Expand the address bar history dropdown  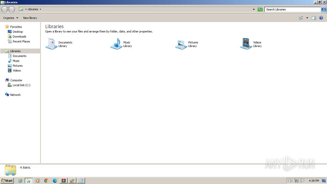coord(254,9)
